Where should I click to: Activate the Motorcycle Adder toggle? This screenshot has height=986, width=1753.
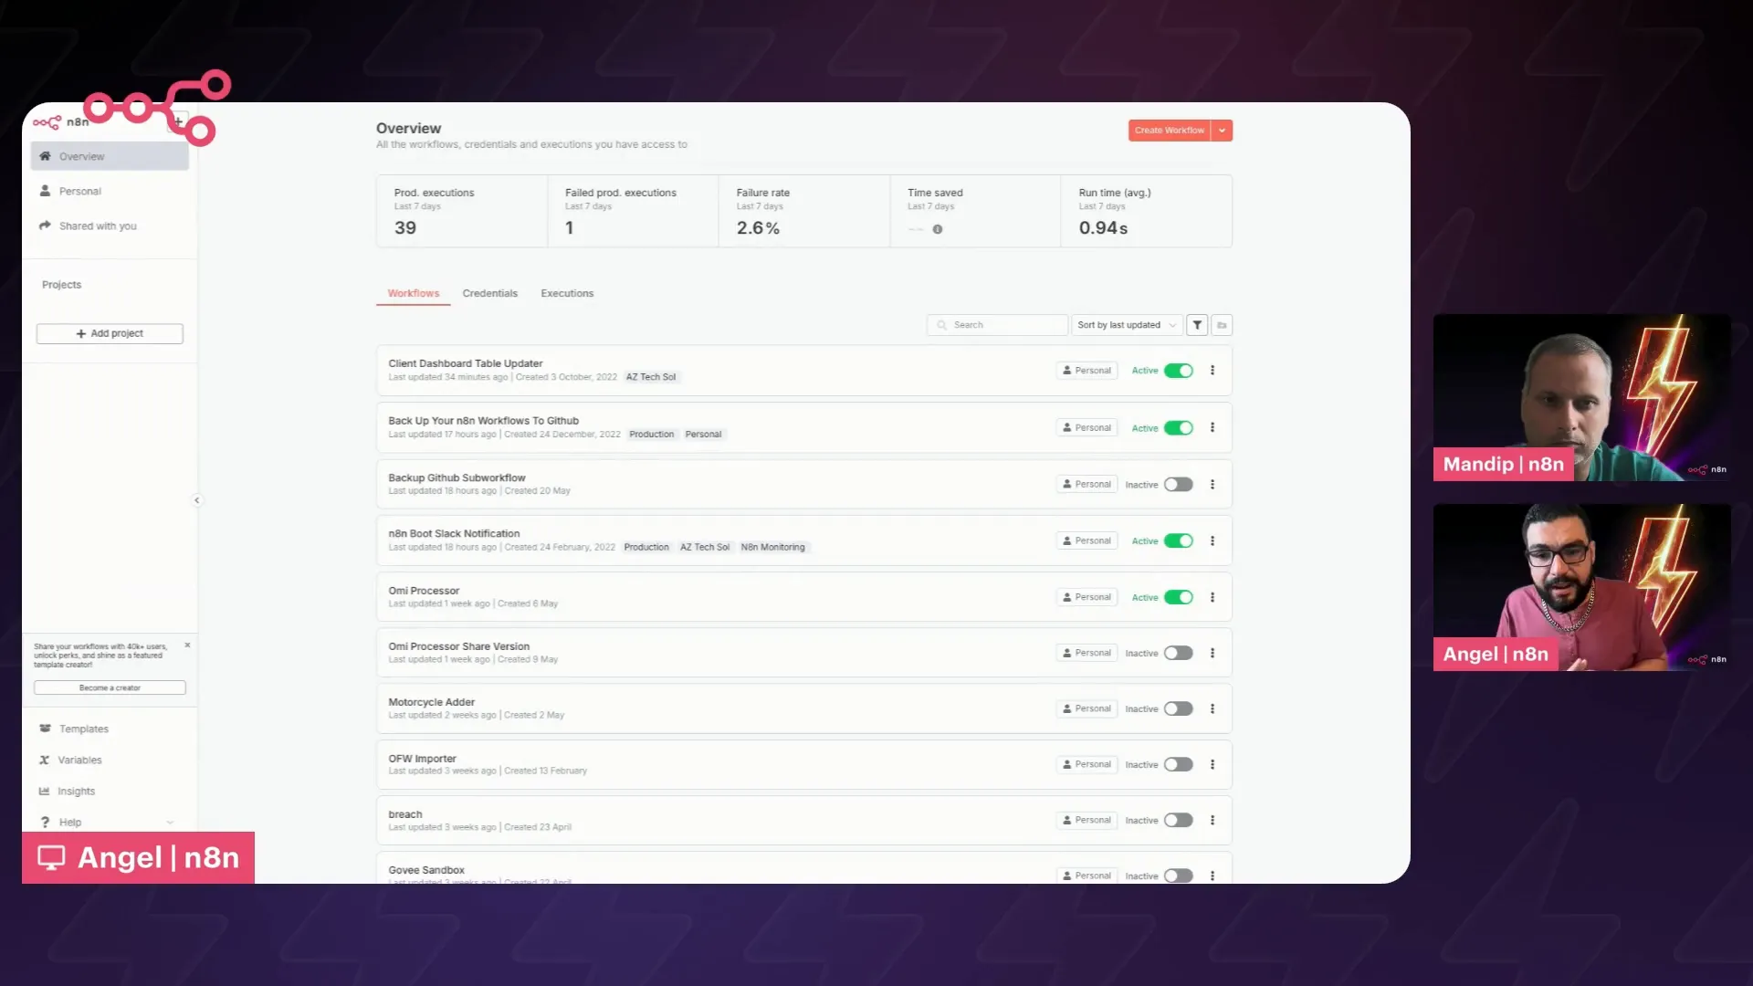tap(1179, 708)
